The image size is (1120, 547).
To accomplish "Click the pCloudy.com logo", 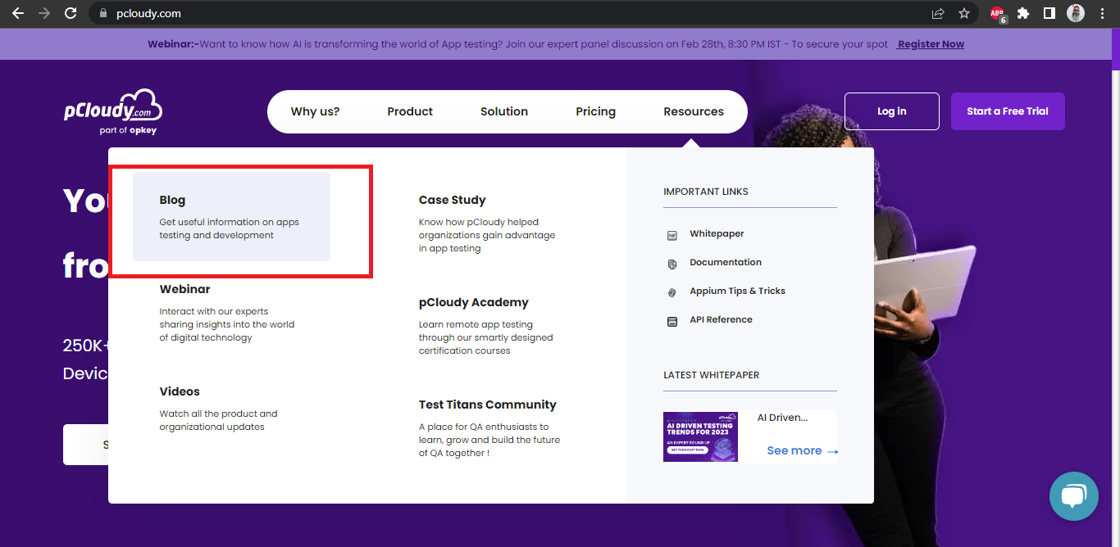I will point(112,111).
